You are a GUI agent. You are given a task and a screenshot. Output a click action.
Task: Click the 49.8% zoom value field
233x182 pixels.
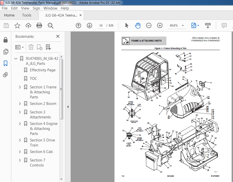pyautogui.click(x=174, y=26)
